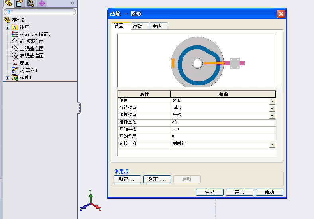Click the 零件2 root label
This screenshot has height=219, width=314.
18,20
